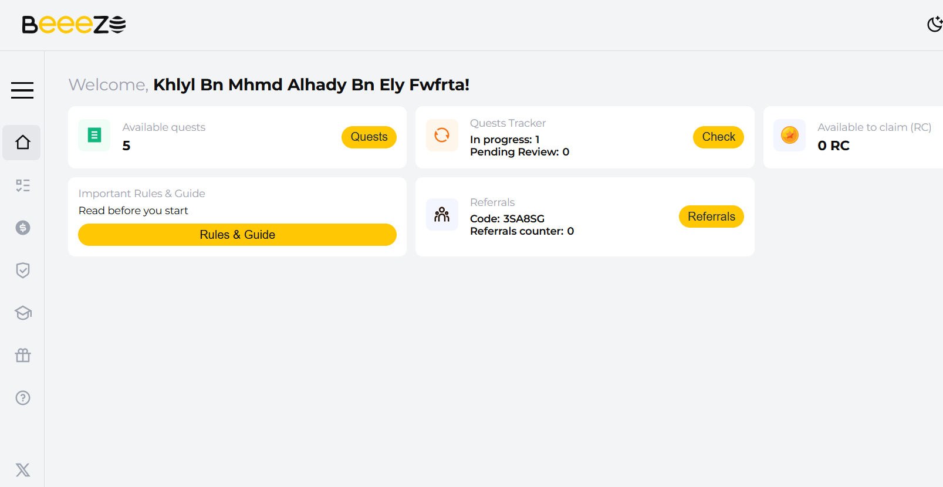This screenshot has width=943, height=487.
Task: Open the help question mark icon
Action: 23,398
